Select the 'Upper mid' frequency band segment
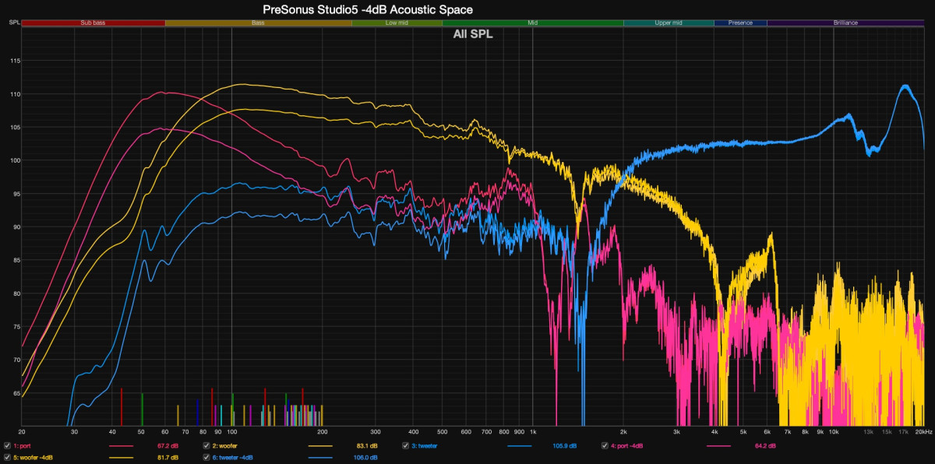 (669, 23)
